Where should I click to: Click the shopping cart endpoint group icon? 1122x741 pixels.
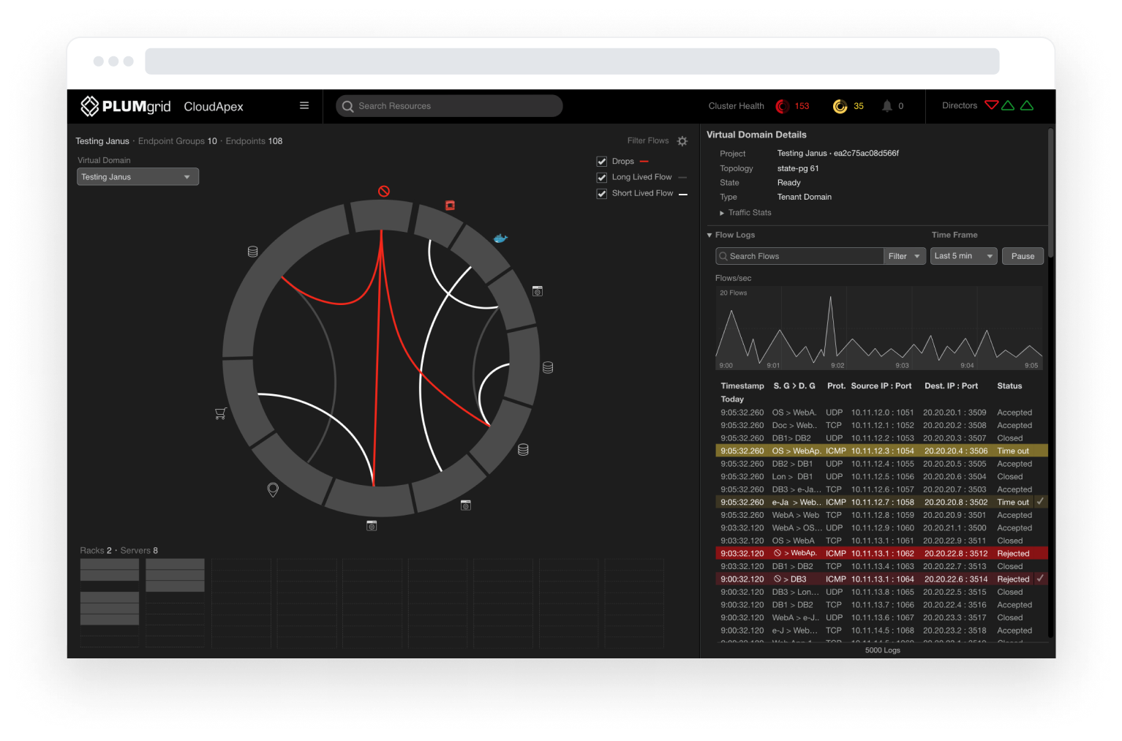(x=221, y=413)
